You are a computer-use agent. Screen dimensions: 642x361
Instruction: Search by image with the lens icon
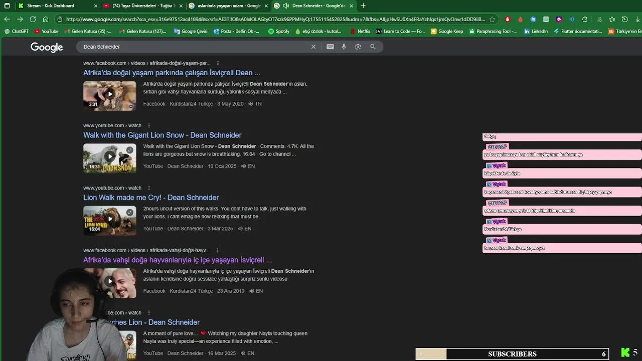(358, 47)
